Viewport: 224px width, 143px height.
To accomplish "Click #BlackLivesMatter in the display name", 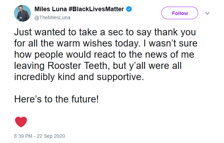I will point(96,9).
